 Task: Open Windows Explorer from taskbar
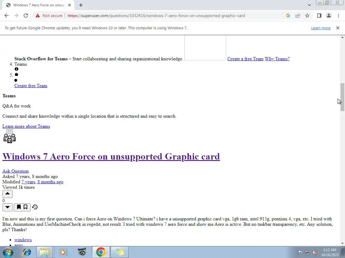(44, 252)
